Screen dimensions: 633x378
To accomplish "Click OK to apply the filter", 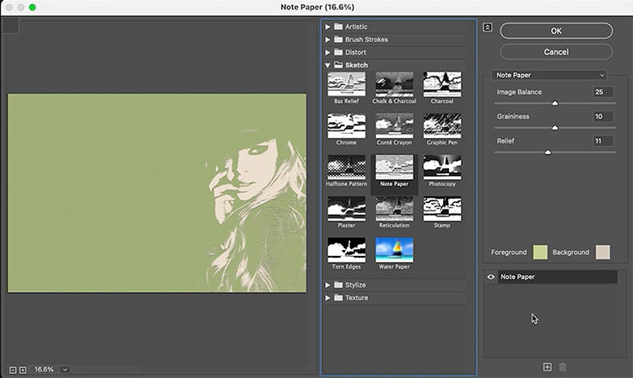I will pyautogui.click(x=556, y=31).
